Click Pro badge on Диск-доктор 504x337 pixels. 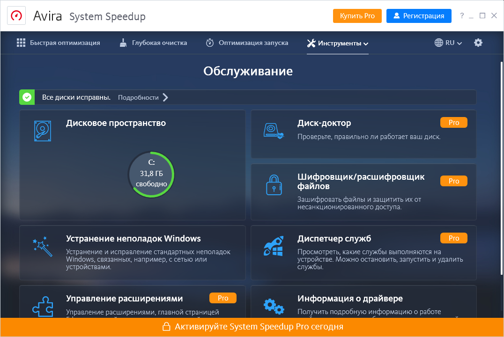[x=453, y=123]
